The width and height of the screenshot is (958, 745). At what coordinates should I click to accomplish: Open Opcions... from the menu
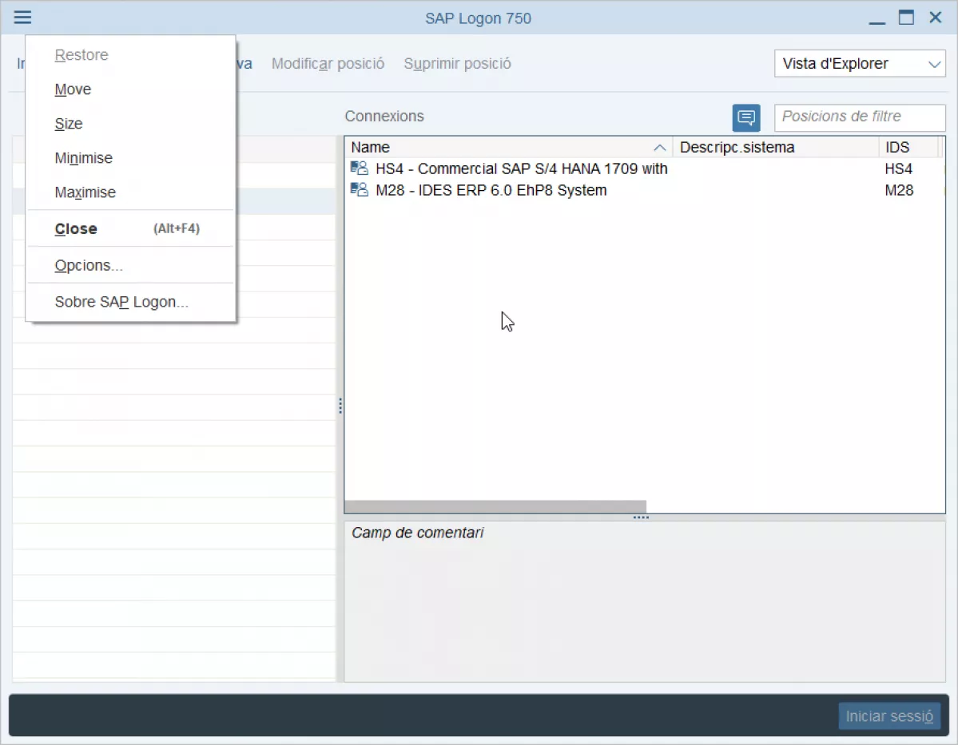130,265
